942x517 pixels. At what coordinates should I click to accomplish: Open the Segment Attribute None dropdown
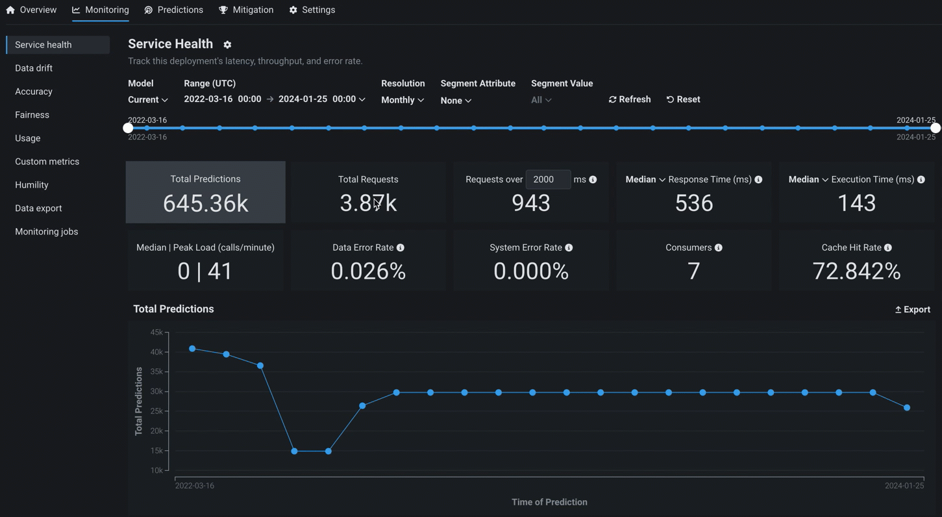pyautogui.click(x=456, y=101)
